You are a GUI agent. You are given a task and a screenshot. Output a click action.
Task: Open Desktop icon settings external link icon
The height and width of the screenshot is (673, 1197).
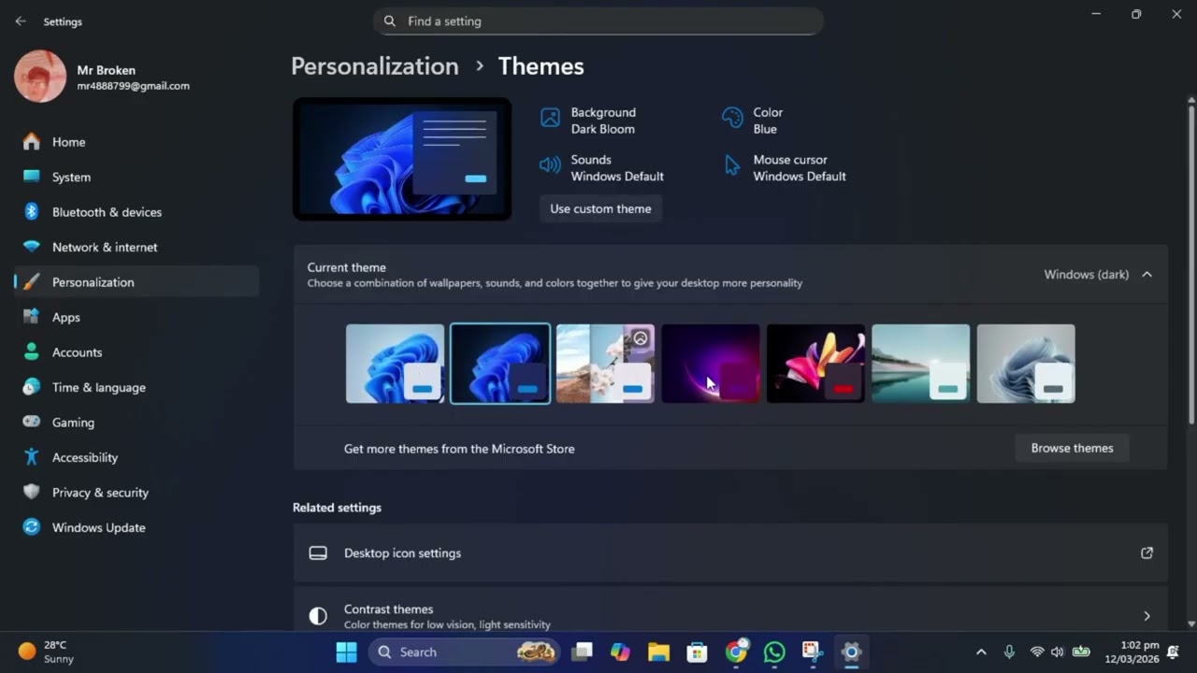(x=1147, y=552)
